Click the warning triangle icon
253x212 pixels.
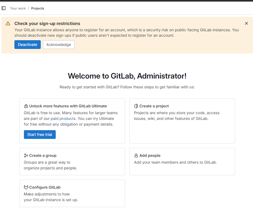point(8,24)
